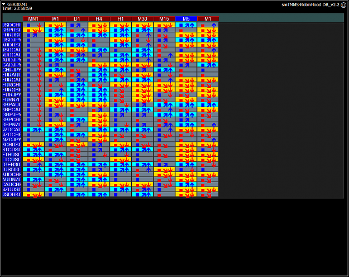Click the USDJPY H1 yellow sell-signal cell
Viewport: 349px width, 277px height.
point(121,40)
